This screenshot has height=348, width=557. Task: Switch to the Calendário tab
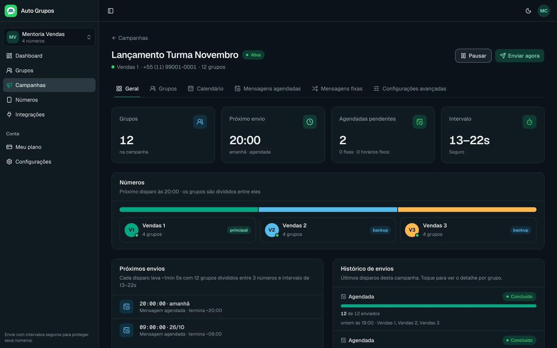(206, 89)
